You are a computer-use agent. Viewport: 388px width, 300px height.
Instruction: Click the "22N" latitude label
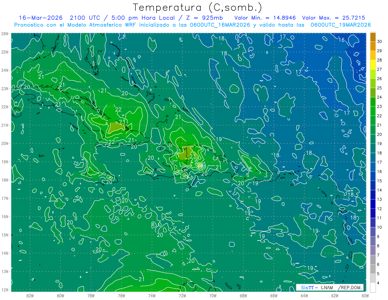5,107
